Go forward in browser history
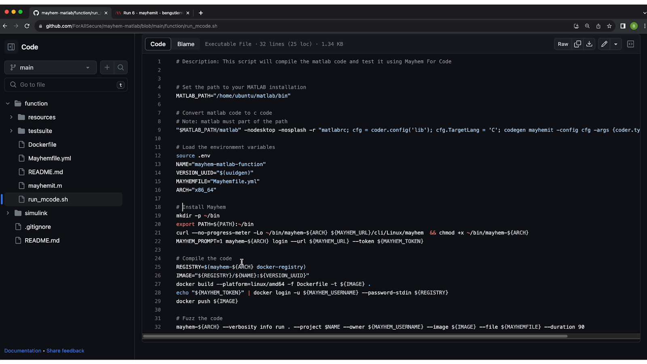Image resolution: width=647 pixels, height=364 pixels. (x=16, y=26)
